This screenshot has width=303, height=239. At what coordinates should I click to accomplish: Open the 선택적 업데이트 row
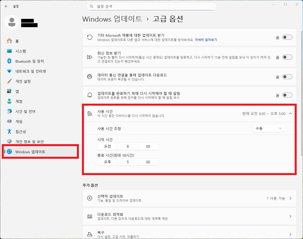pos(190,198)
